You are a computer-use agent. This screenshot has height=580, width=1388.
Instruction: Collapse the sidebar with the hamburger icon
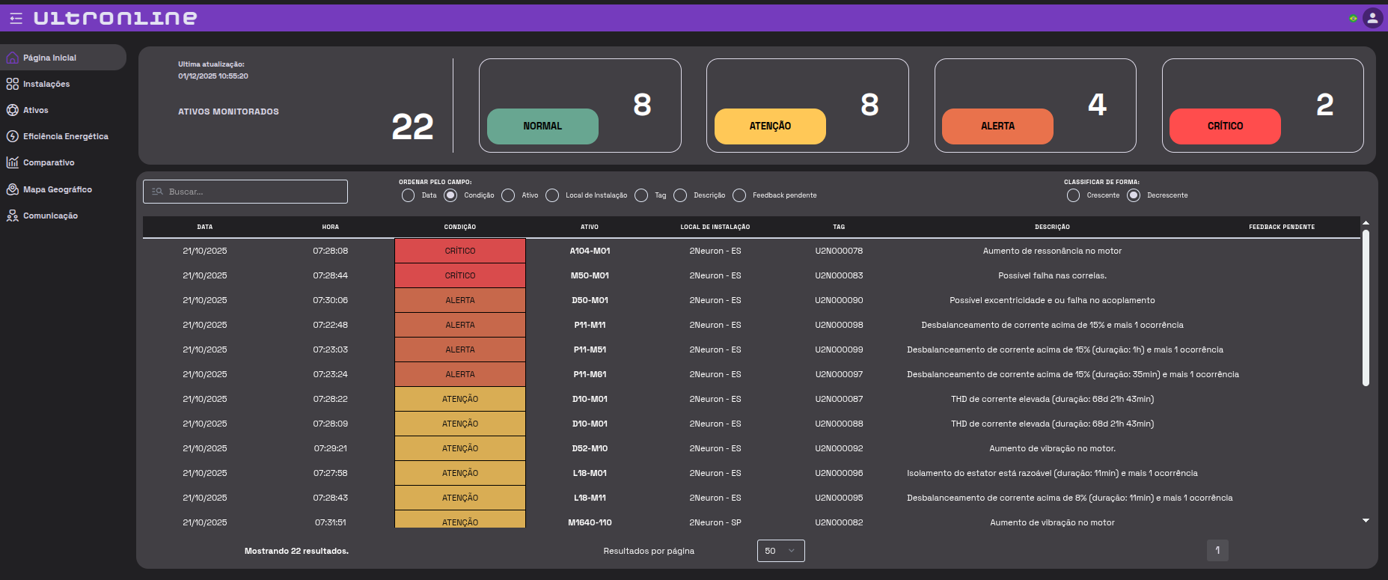pos(16,19)
